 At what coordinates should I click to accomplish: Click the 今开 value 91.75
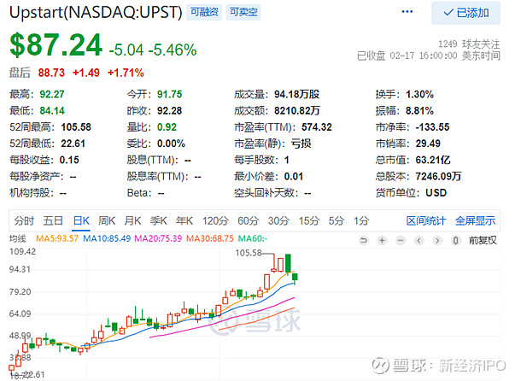(169, 95)
